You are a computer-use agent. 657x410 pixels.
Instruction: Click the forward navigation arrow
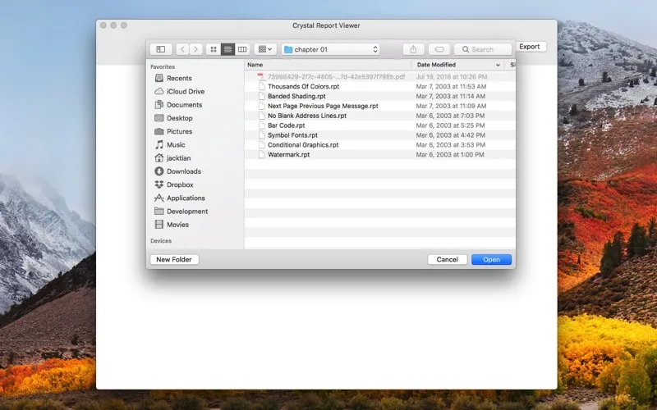[195, 49]
